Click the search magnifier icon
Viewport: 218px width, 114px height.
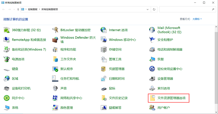213,9
